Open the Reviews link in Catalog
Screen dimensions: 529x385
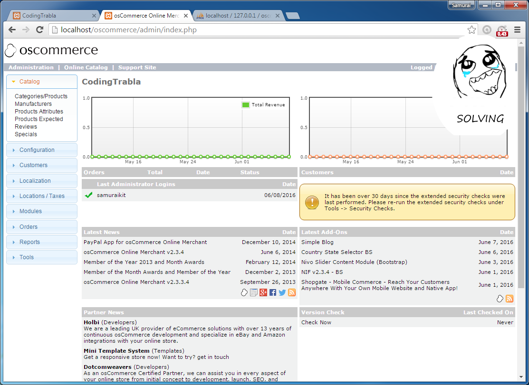[x=26, y=127]
